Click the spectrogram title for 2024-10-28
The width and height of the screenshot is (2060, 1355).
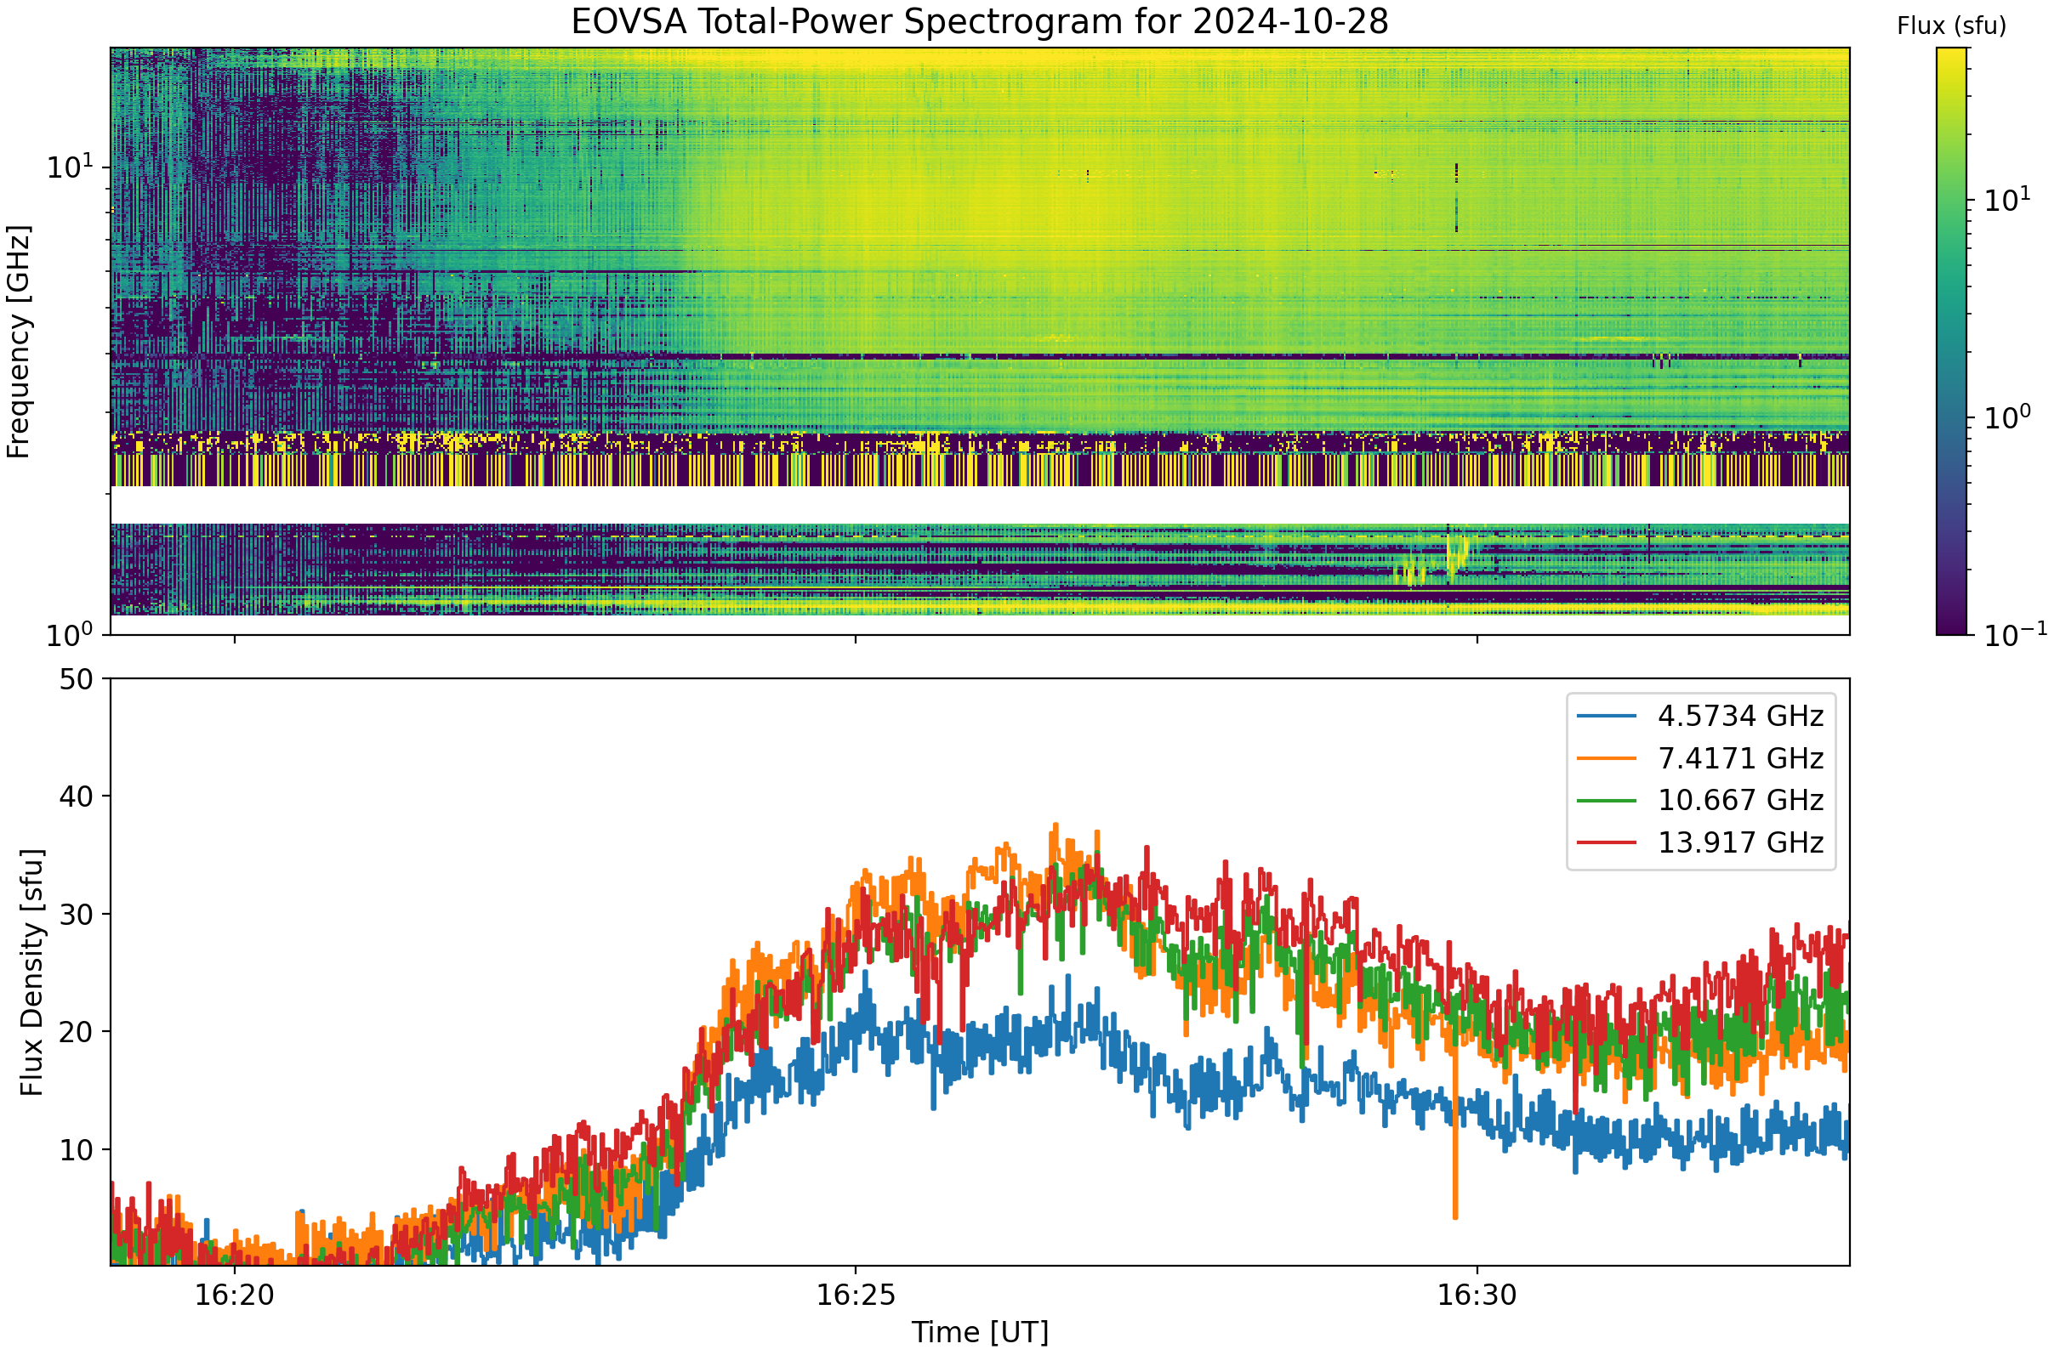tap(980, 21)
